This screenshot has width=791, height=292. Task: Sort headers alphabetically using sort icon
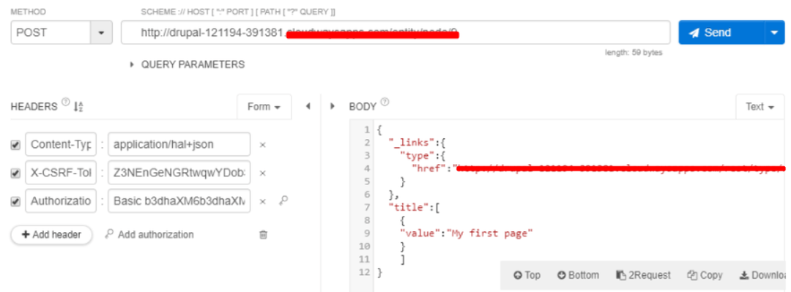(78, 106)
